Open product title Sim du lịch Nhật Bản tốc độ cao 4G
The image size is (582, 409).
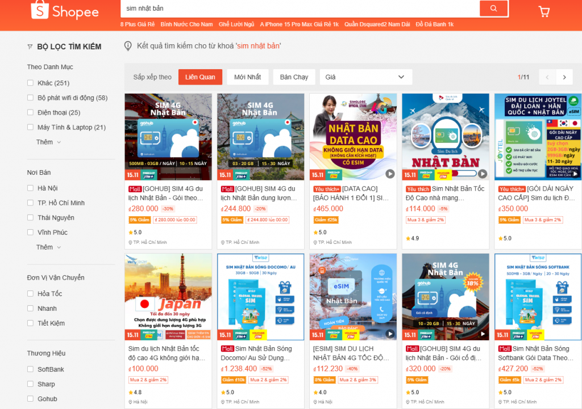167,353
